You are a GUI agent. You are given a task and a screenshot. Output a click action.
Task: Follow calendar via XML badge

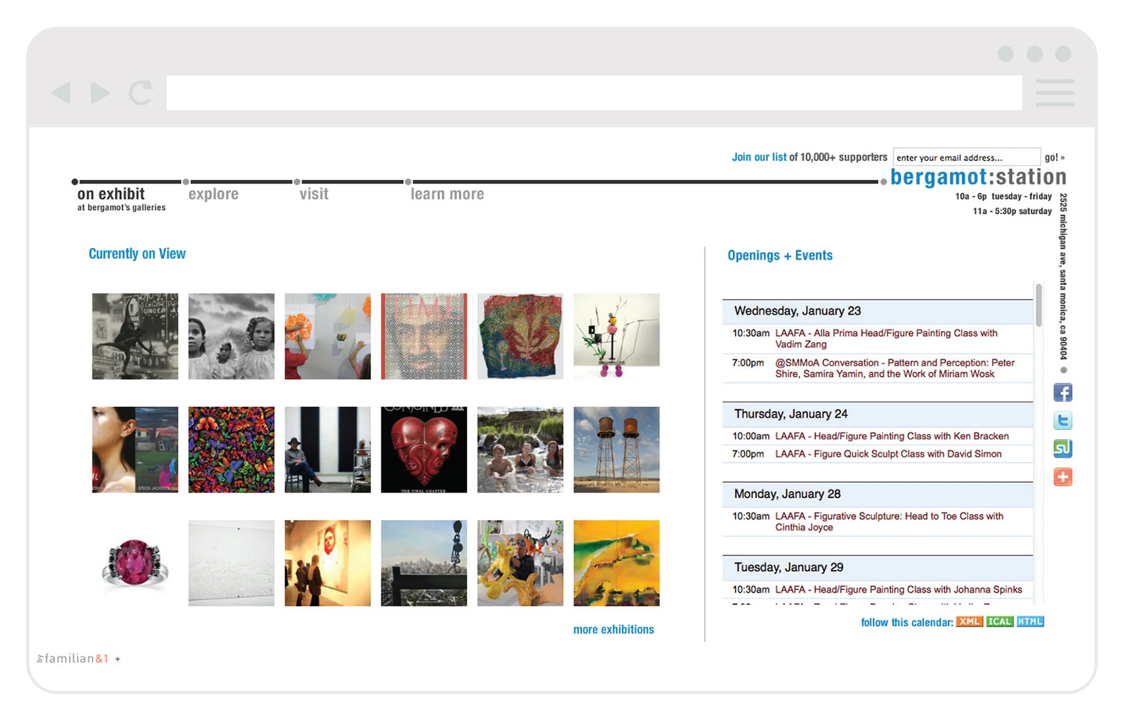pos(969,622)
